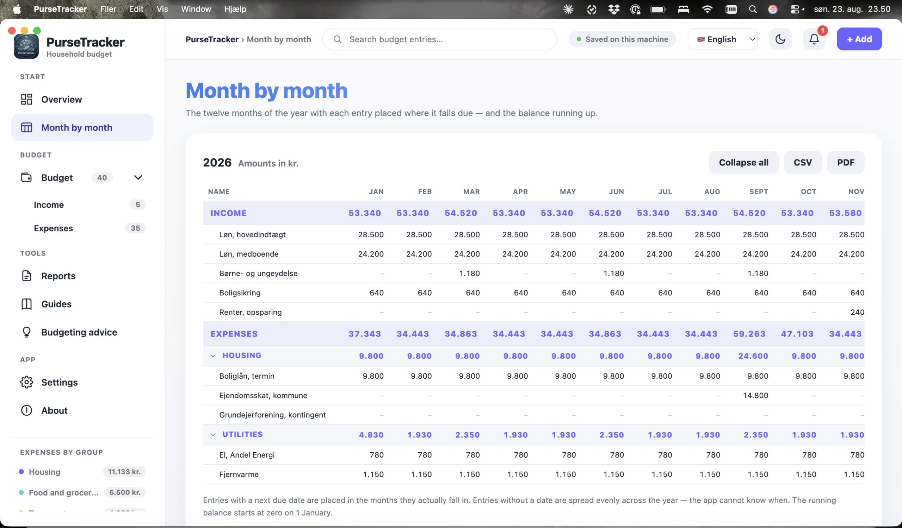Click the 240 Renter, opsparing cell in NOV
This screenshot has width=902, height=528.
tap(857, 312)
